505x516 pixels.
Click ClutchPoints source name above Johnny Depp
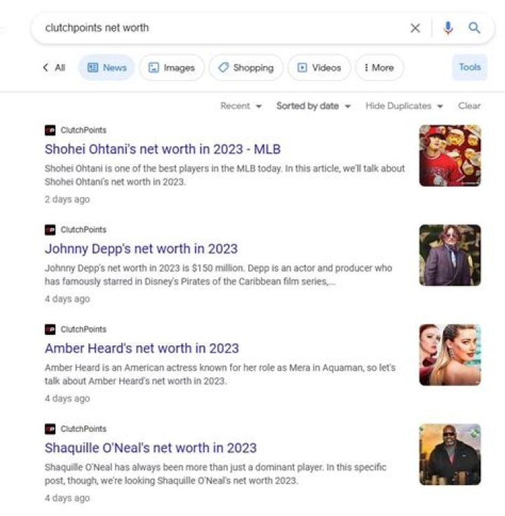tap(83, 230)
